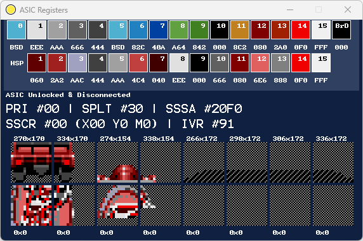363x241 pixels.
Task: Click HSP sprite color 12 pink swatch
Action: pyautogui.click(x=260, y=63)
